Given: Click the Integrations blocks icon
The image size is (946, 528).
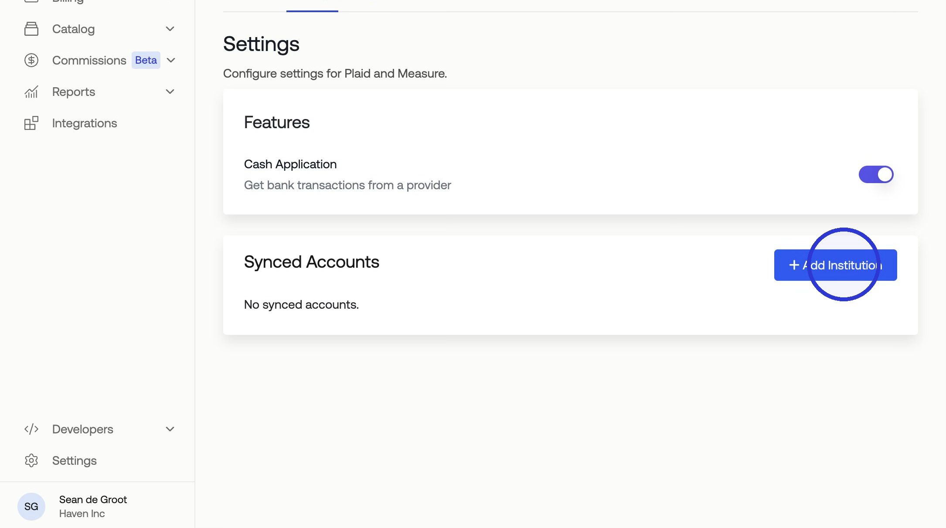Looking at the screenshot, I should point(31,123).
